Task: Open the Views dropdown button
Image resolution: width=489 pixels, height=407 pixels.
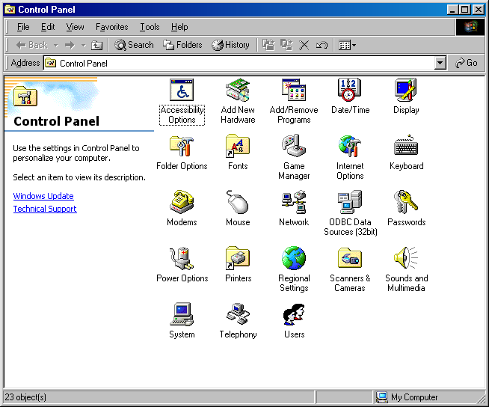Action: (347, 45)
